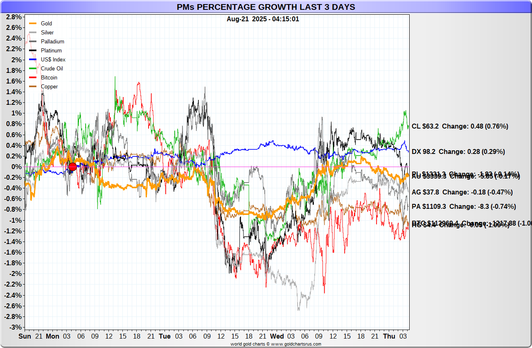Click the '0.6%' y-axis label
The image size is (532, 348).
[x=14, y=135]
